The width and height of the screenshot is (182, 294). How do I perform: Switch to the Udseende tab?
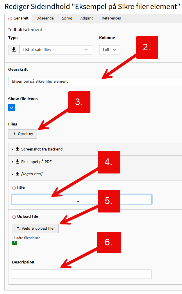45,18
